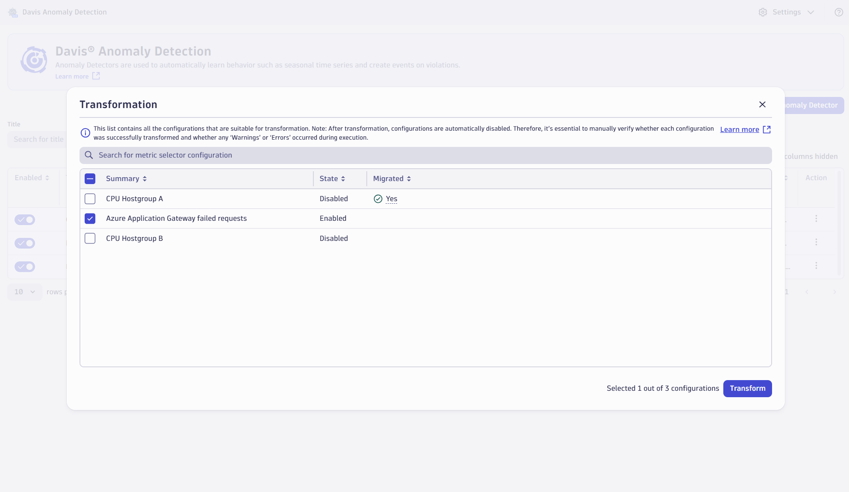Sort table by Summary column

coord(126,179)
